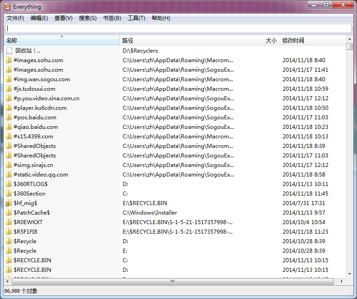Viewport: 357px width, 299px height.
Task: Select $R5F1FI8 folder name
Action: tap(25, 232)
